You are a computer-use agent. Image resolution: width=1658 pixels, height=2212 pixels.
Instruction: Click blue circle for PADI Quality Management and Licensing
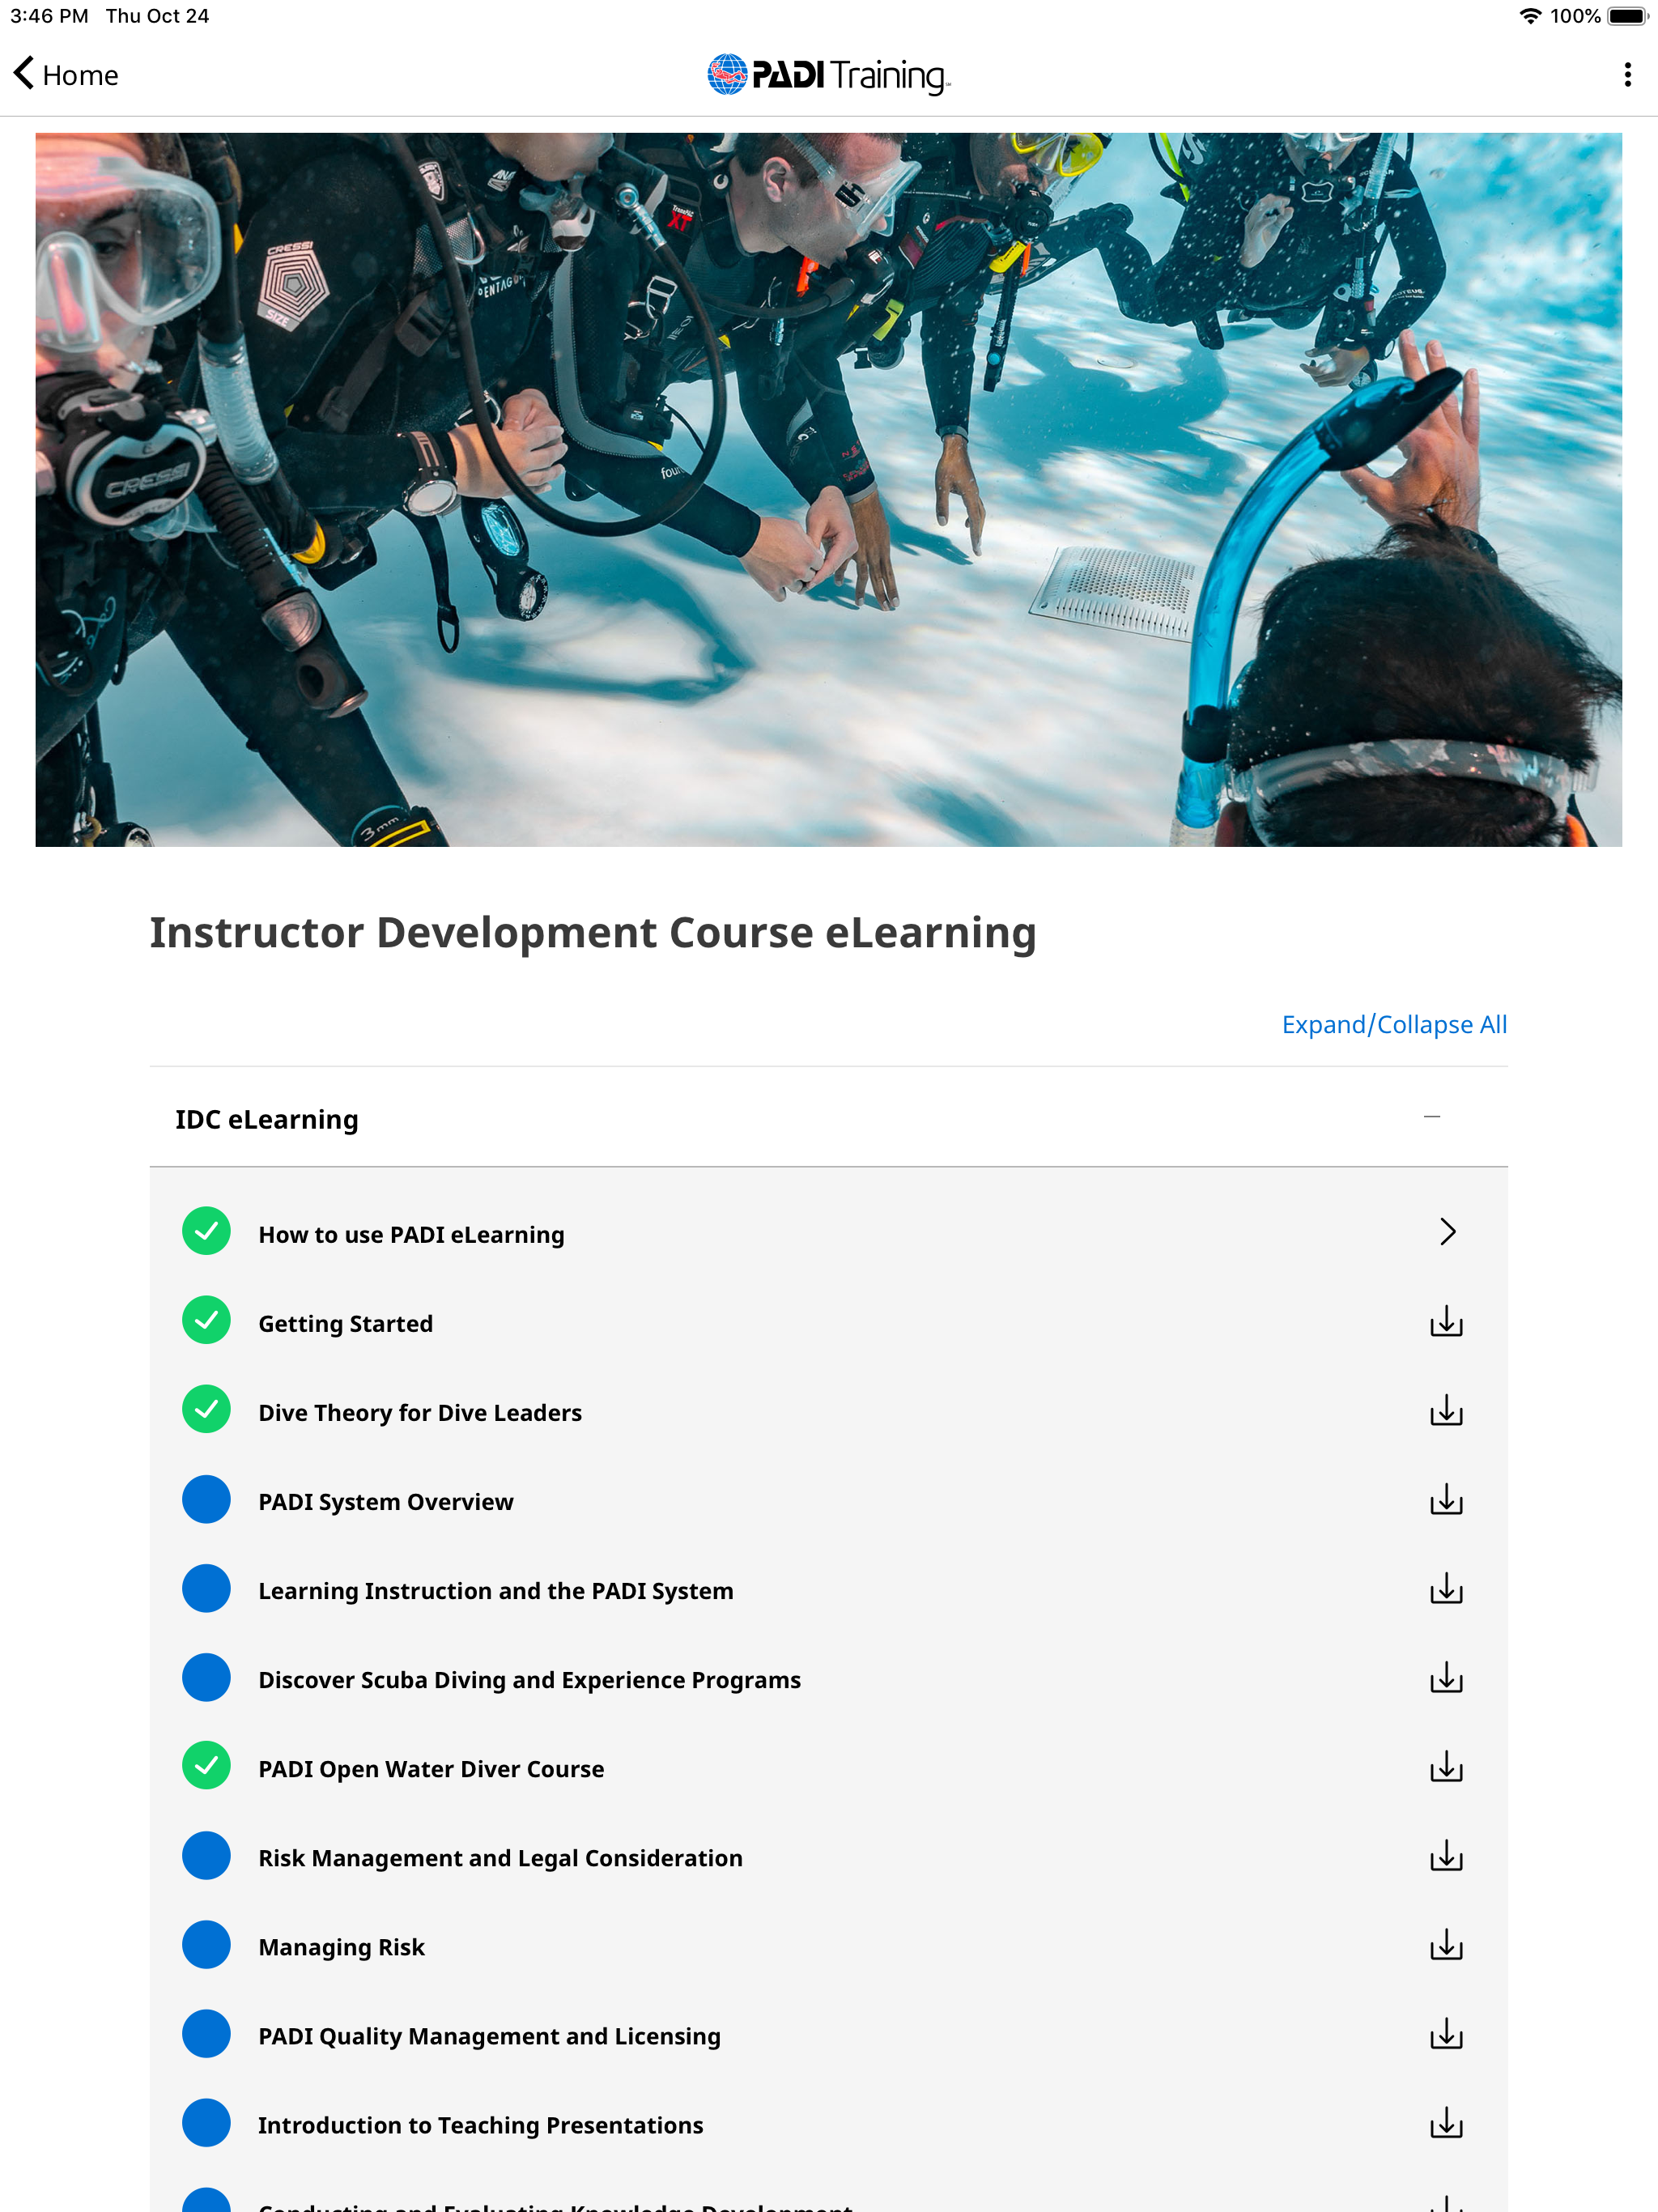click(206, 2033)
